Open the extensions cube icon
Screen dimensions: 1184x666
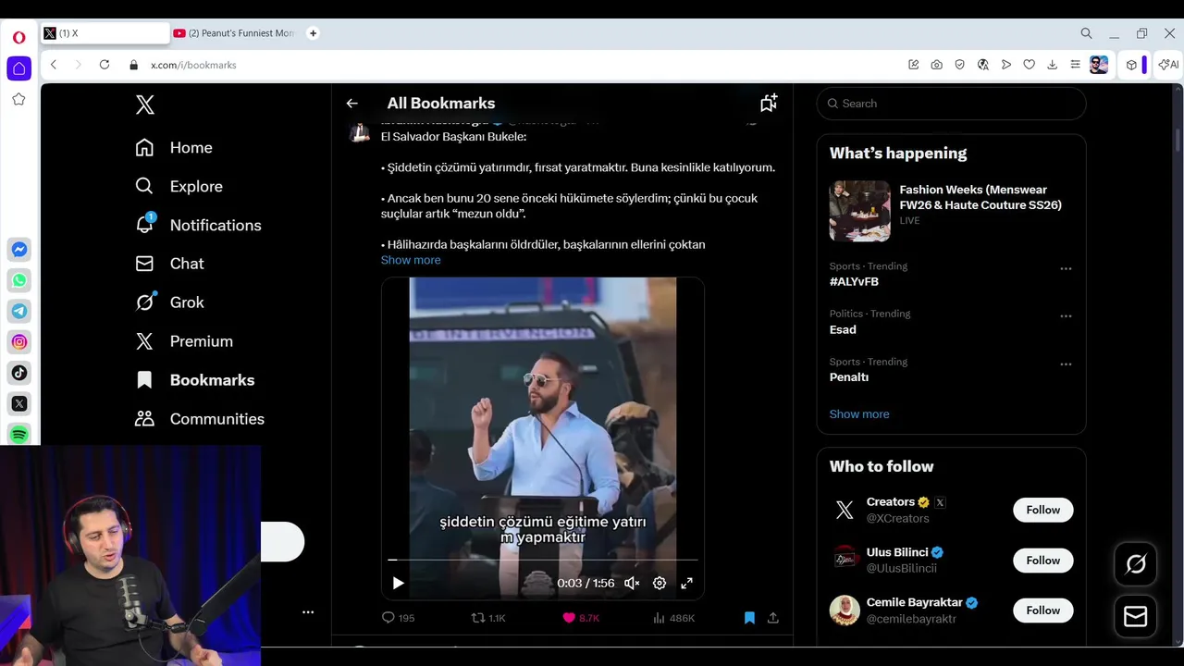1131,65
